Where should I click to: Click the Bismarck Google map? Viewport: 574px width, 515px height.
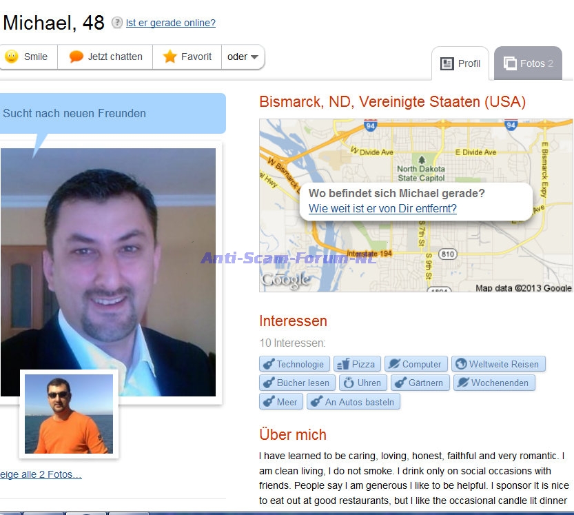coord(416,205)
